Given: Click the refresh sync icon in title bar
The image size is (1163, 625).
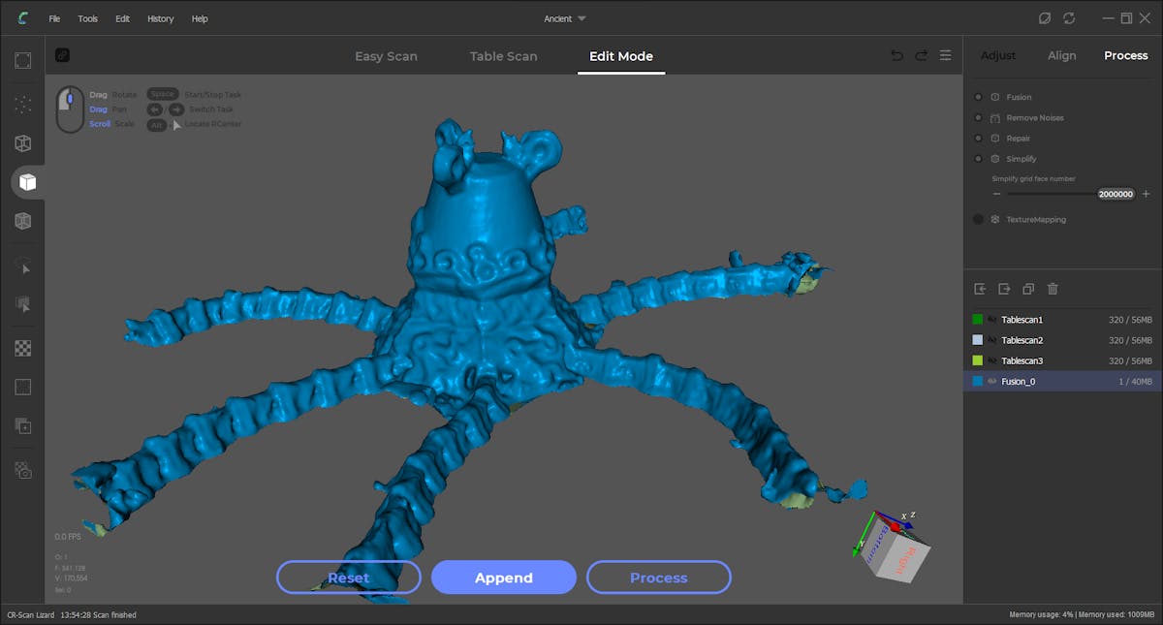Looking at the screenshot, I should click(1069, 18).
